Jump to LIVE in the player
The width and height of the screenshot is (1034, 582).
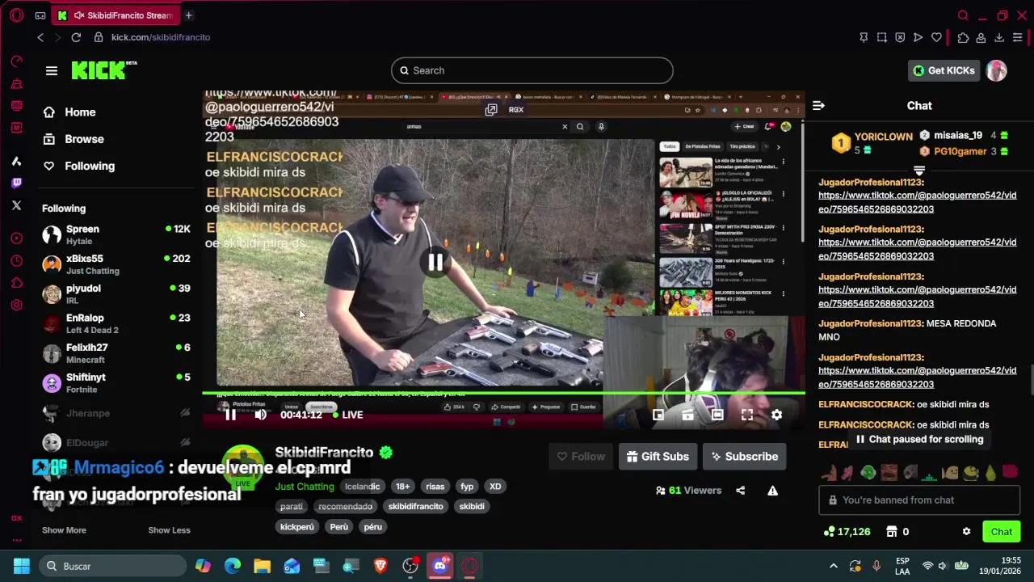[x=347, y=415]
